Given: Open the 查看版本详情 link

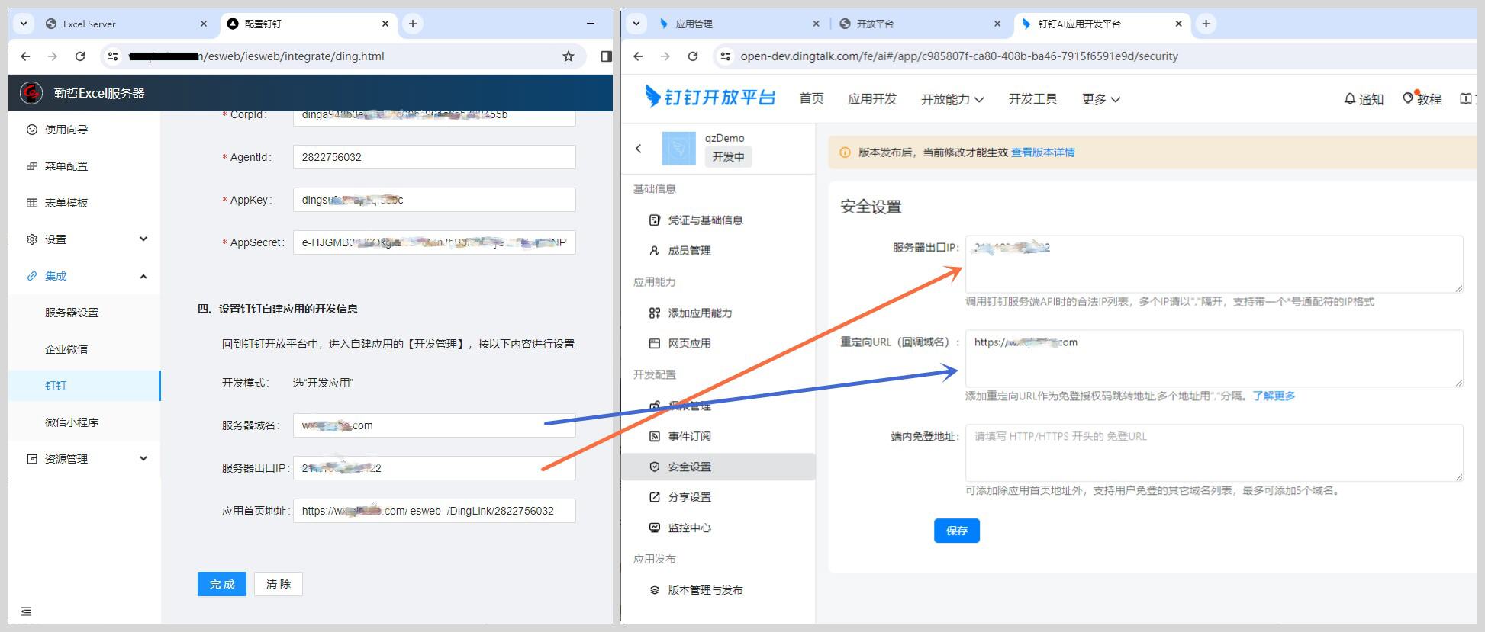Looking at the screenshot, I should pos(1043,152).
